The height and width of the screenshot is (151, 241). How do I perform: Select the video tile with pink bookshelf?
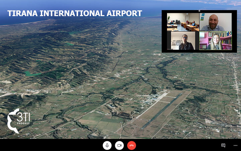[216, 41]
